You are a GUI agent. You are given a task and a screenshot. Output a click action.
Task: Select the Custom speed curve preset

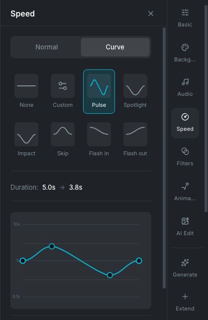point(63,91)
